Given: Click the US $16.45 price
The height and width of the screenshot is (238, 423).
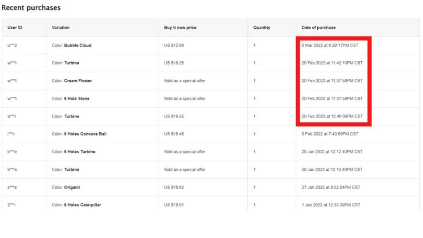Looking at the screenshot, I should point(174,134).
